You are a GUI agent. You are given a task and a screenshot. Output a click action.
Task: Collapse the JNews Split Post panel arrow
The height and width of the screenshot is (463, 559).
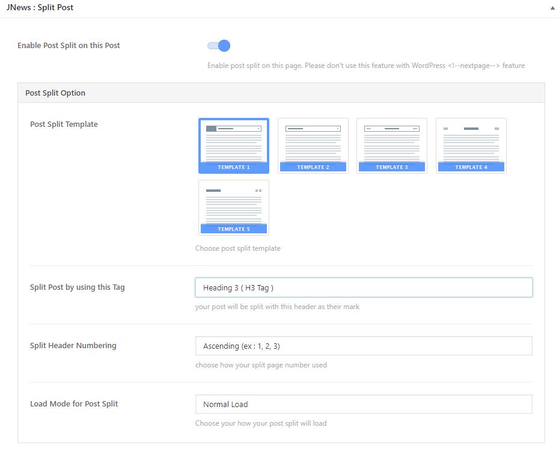552,8
